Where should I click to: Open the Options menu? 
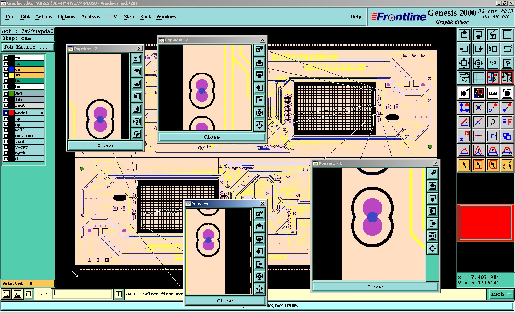tap(67, 16)
